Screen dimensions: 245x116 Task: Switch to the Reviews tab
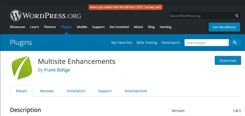point(47,91)
